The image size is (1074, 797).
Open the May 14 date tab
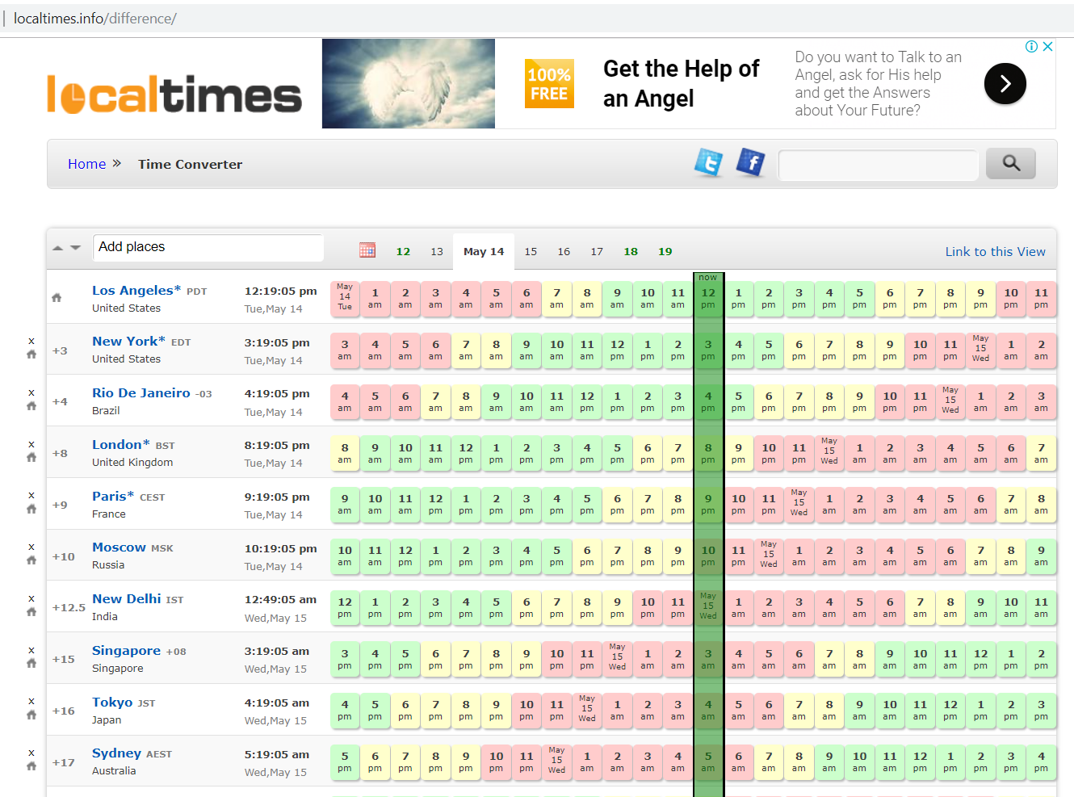(x=483, y=250)
